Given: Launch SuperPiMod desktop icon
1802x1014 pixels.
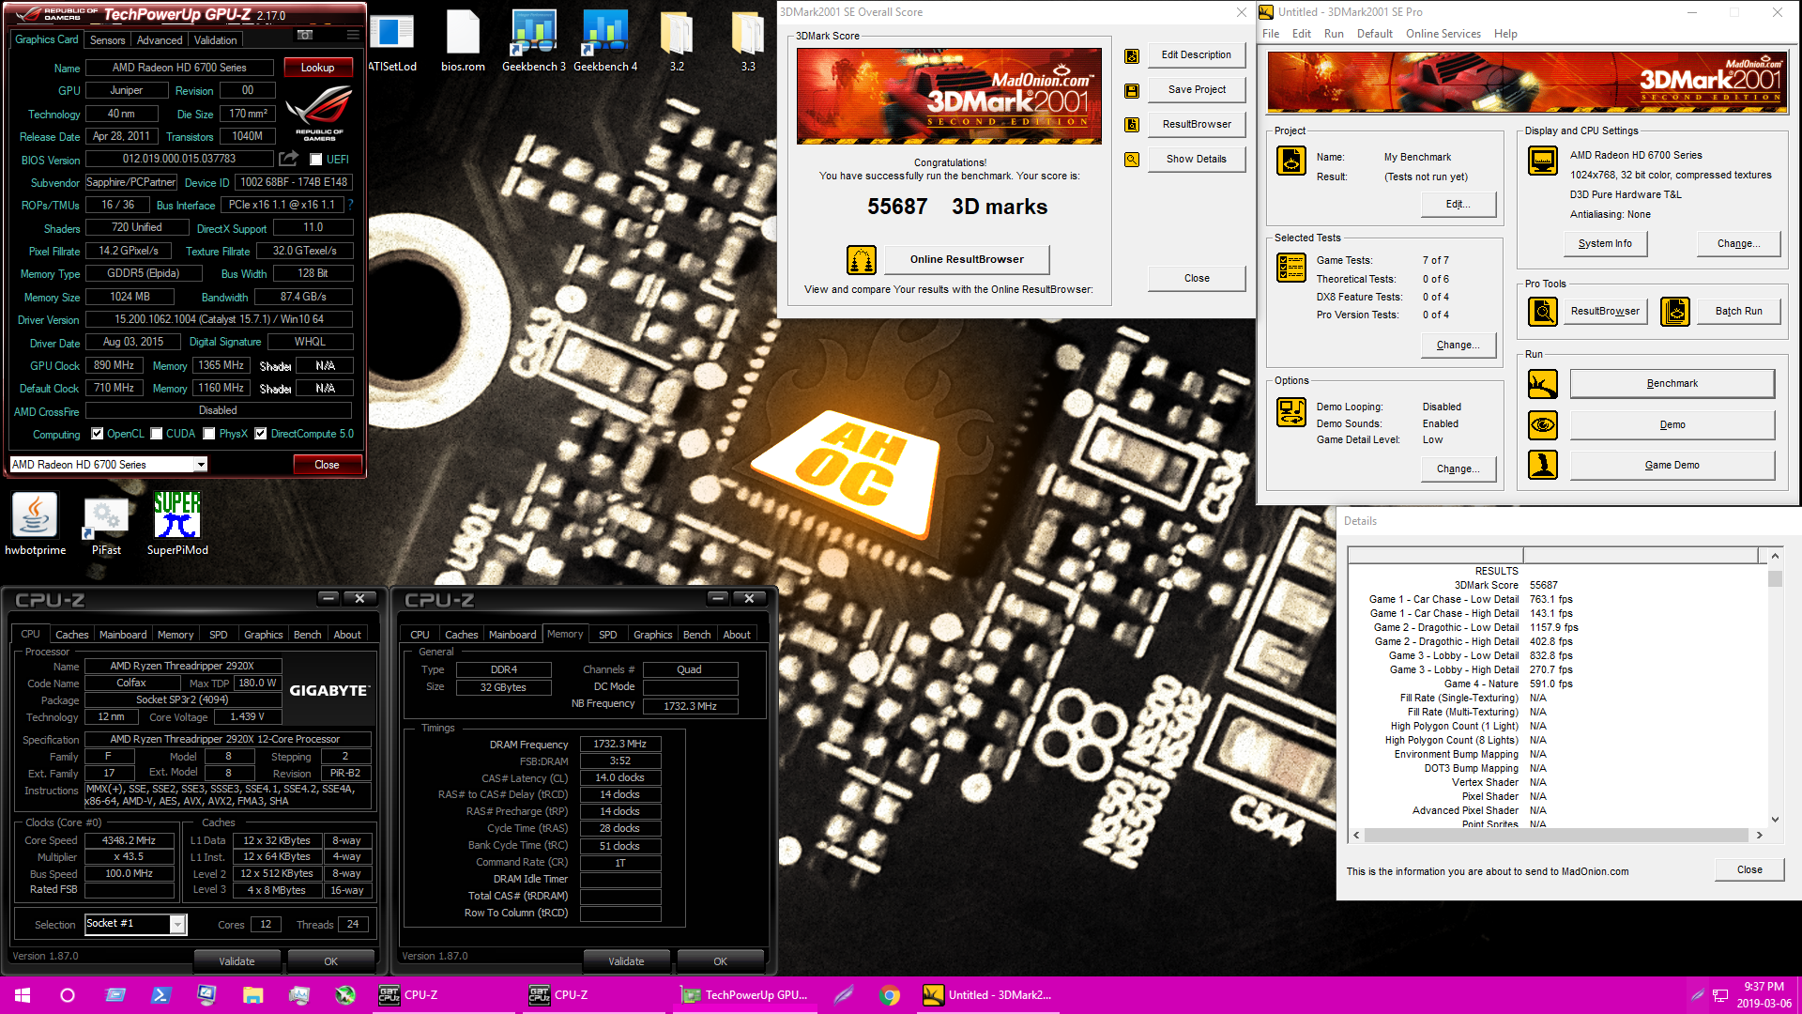Looking at the screenshot, I should (177, 524).
